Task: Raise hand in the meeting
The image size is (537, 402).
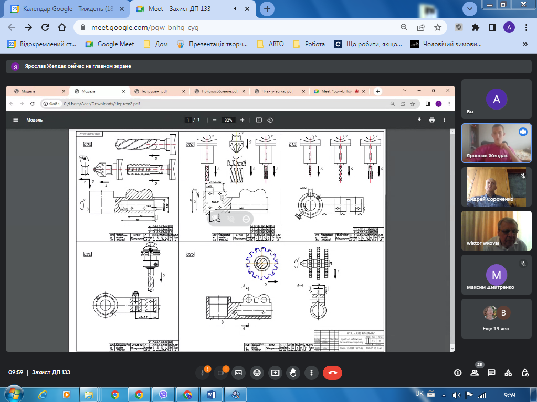Action: (293, 373)
